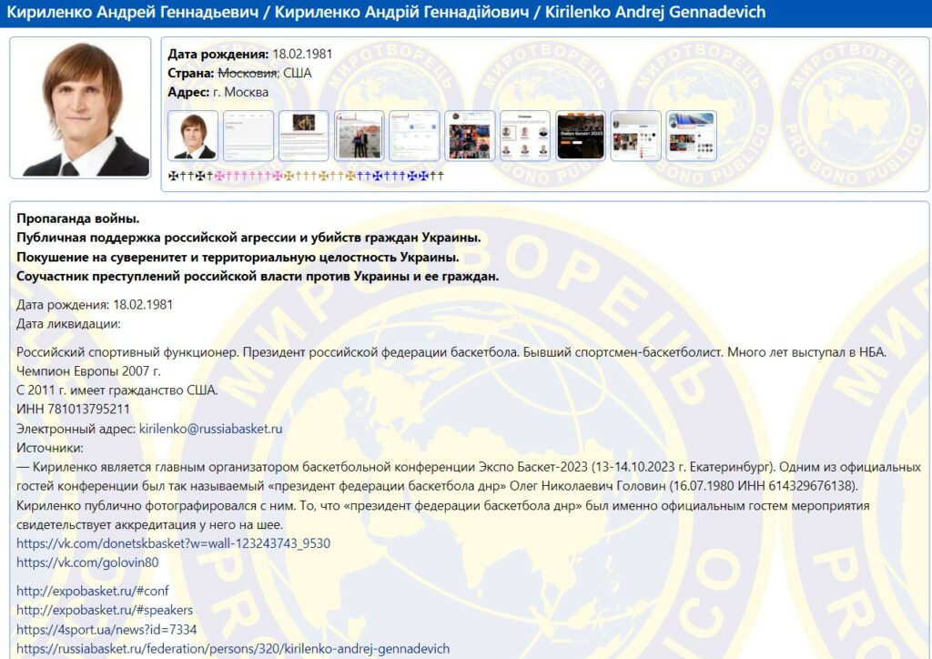Click the 'ИНН 781013795211' text

pyautogui.click(x=73, y=409)
